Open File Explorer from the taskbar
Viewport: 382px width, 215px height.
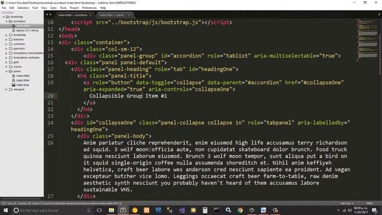pos(112,210)
